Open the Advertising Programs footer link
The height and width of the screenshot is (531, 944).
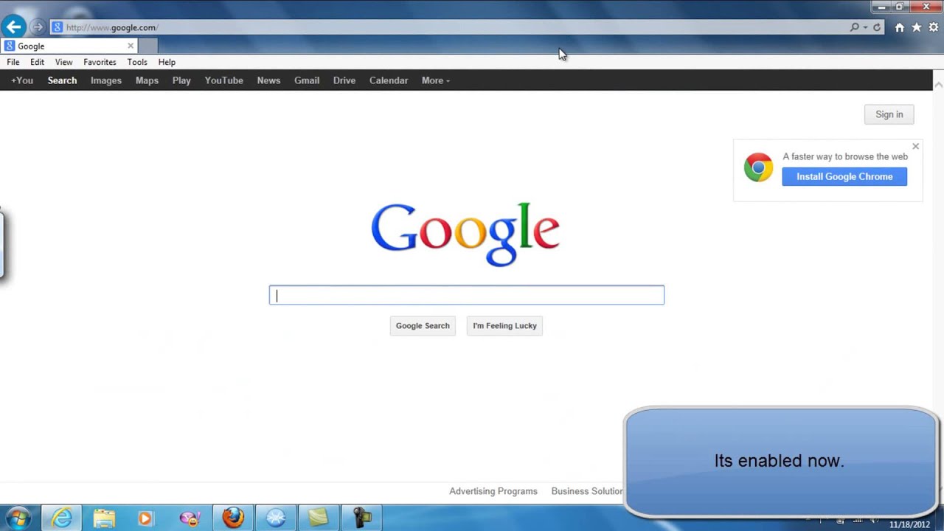[x=493, y=491]
